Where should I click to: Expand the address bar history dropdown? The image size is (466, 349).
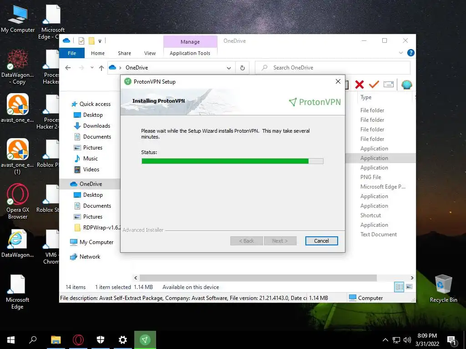tap(229, 68)
